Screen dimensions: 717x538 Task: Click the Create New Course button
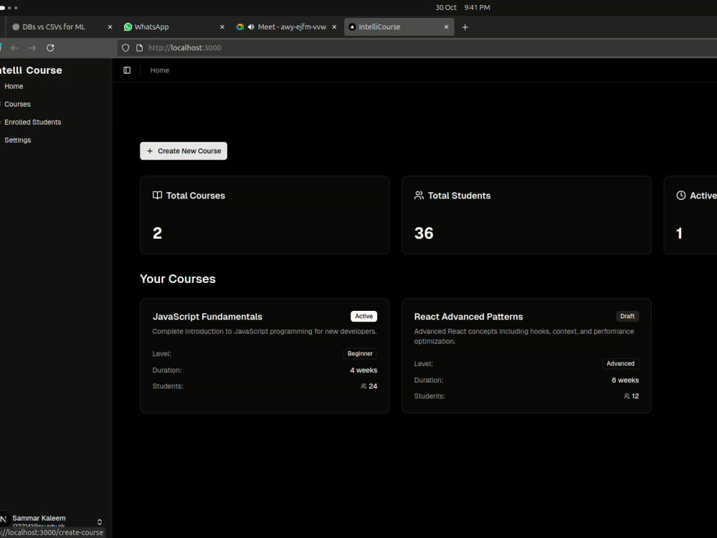click(184, 151)
